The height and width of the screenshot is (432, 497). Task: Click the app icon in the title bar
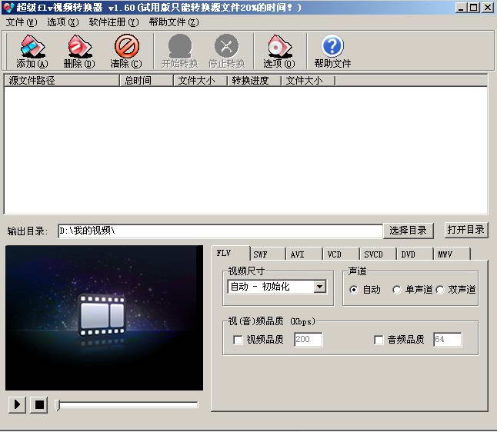(x=8, y=7)
